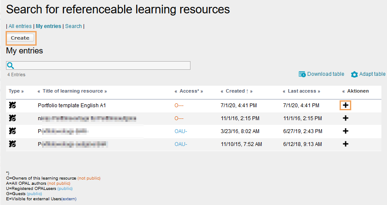Click the plus icon for the 11/1/16 entry
This screenshot has height=205, width=387.
coord(345,118)
